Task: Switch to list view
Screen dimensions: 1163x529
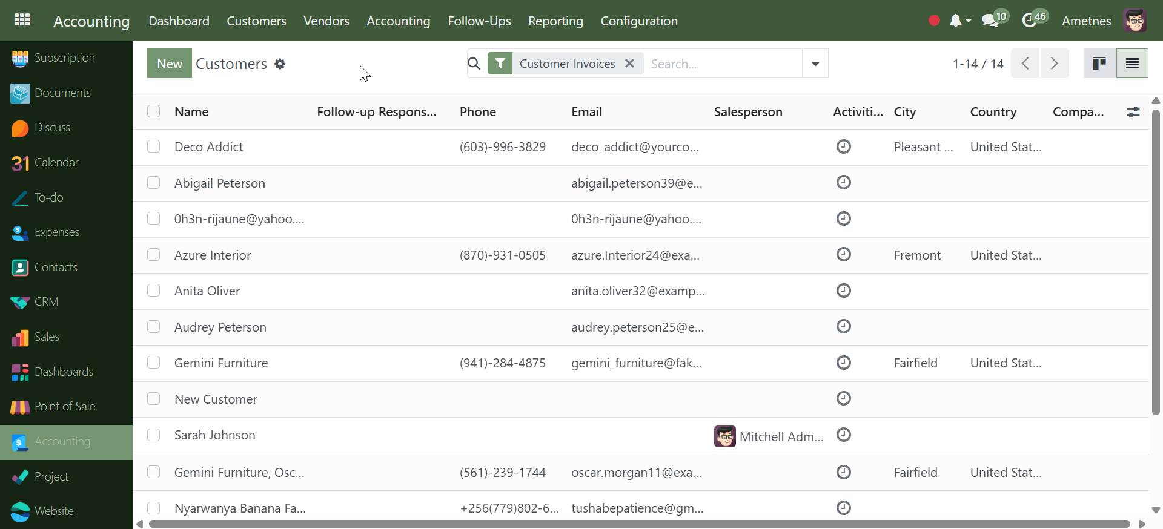Action: pos(1132,64)
